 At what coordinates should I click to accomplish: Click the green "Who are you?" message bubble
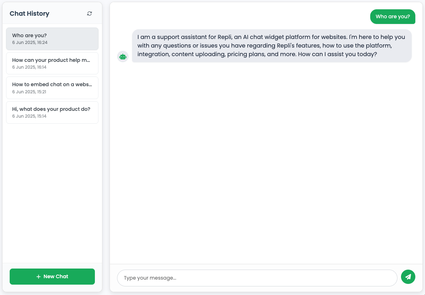[392, 16]
